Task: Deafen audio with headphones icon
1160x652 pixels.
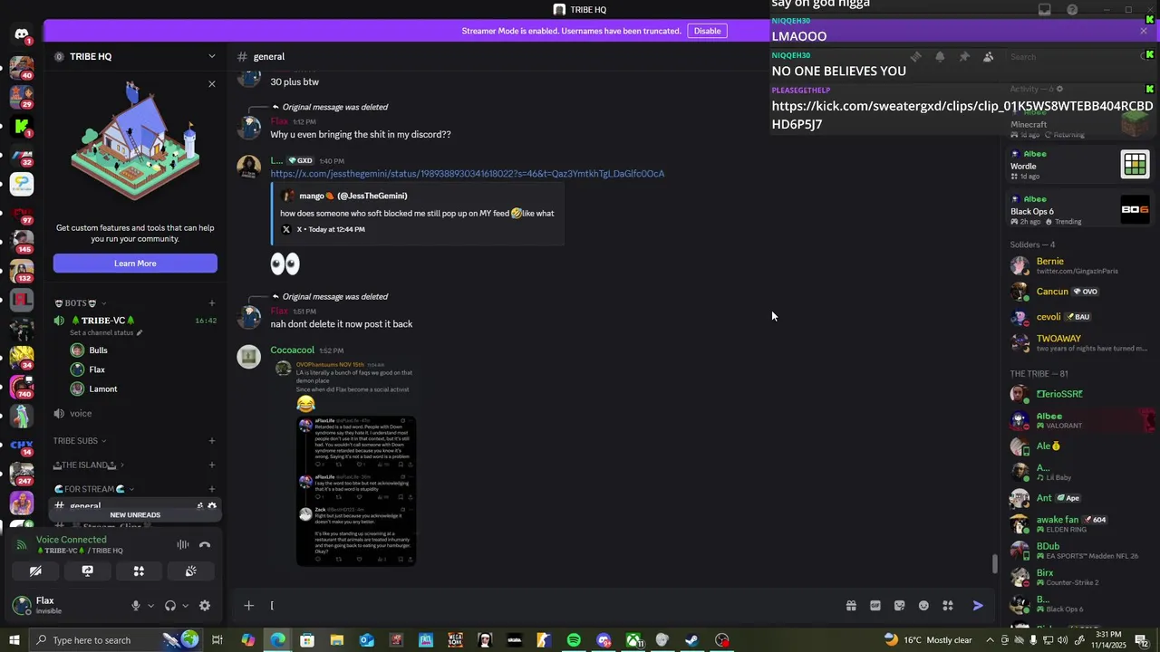Action: pos(170,606)
